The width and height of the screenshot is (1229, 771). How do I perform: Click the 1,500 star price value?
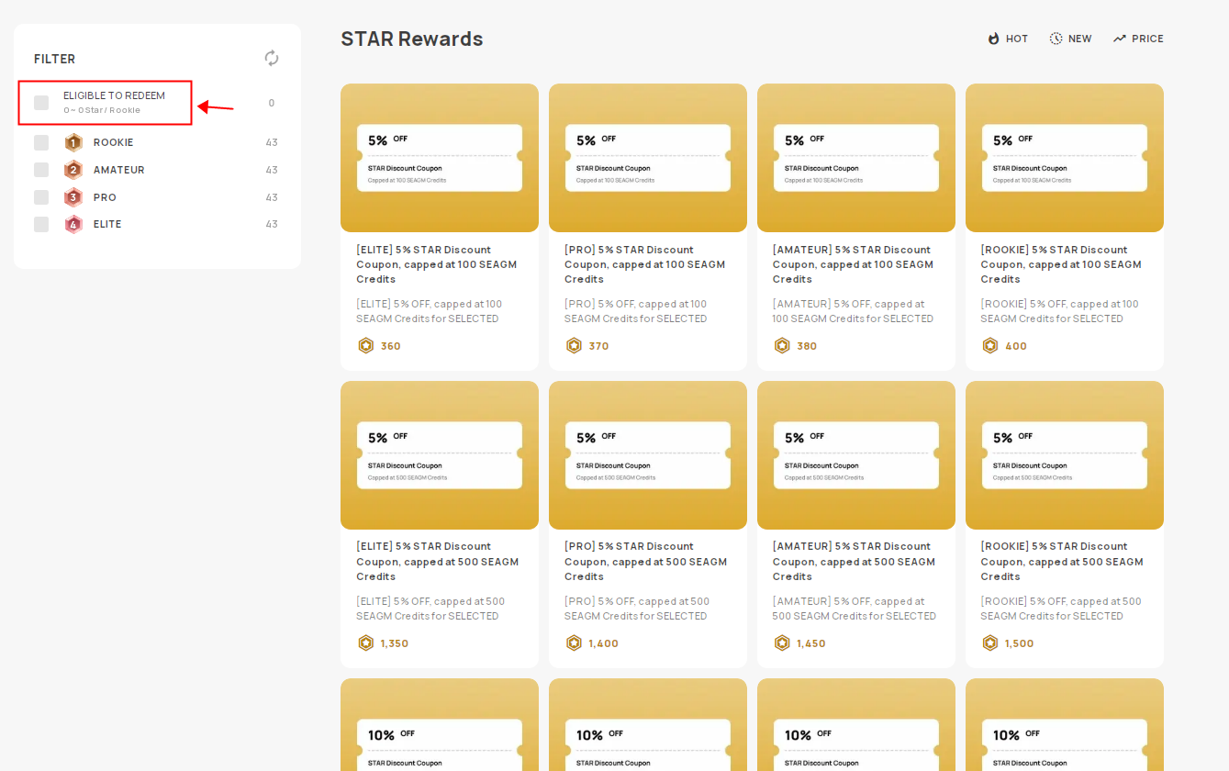1020,643
